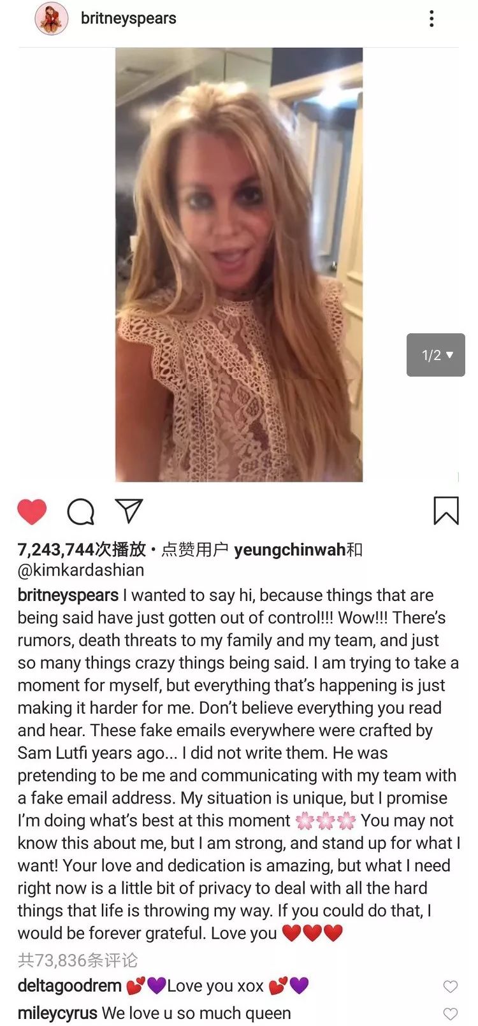The image size is (478, 1026).
Task: Open britneyspears name in caption
Action: (x=68, y=595)
